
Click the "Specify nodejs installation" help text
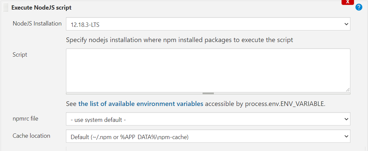point(179,40)
